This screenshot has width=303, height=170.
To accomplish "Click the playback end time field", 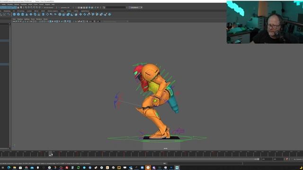I will 267,159.
